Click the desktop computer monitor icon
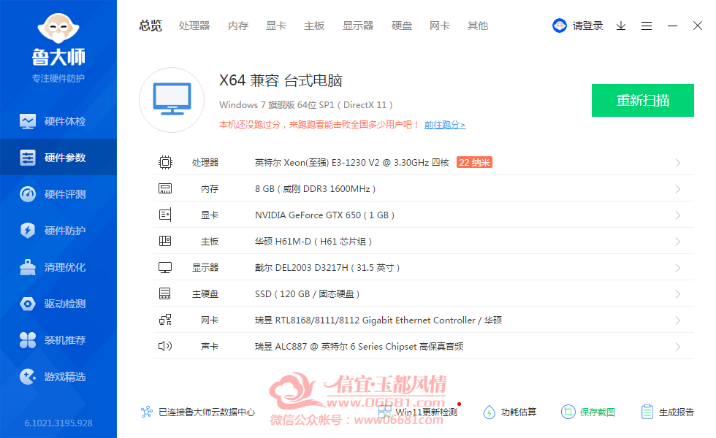This screenshot has height=438, width=716. 172,99
